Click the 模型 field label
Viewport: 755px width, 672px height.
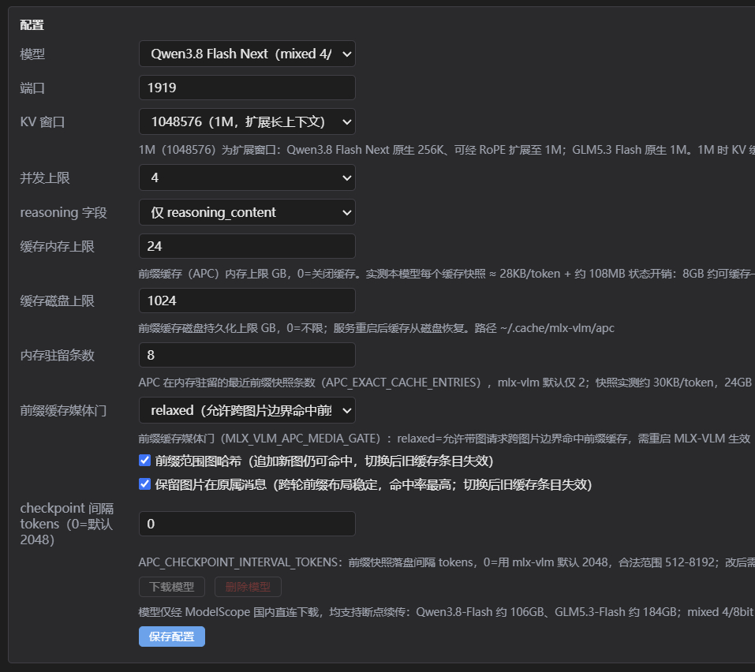[x=32, y=54]
